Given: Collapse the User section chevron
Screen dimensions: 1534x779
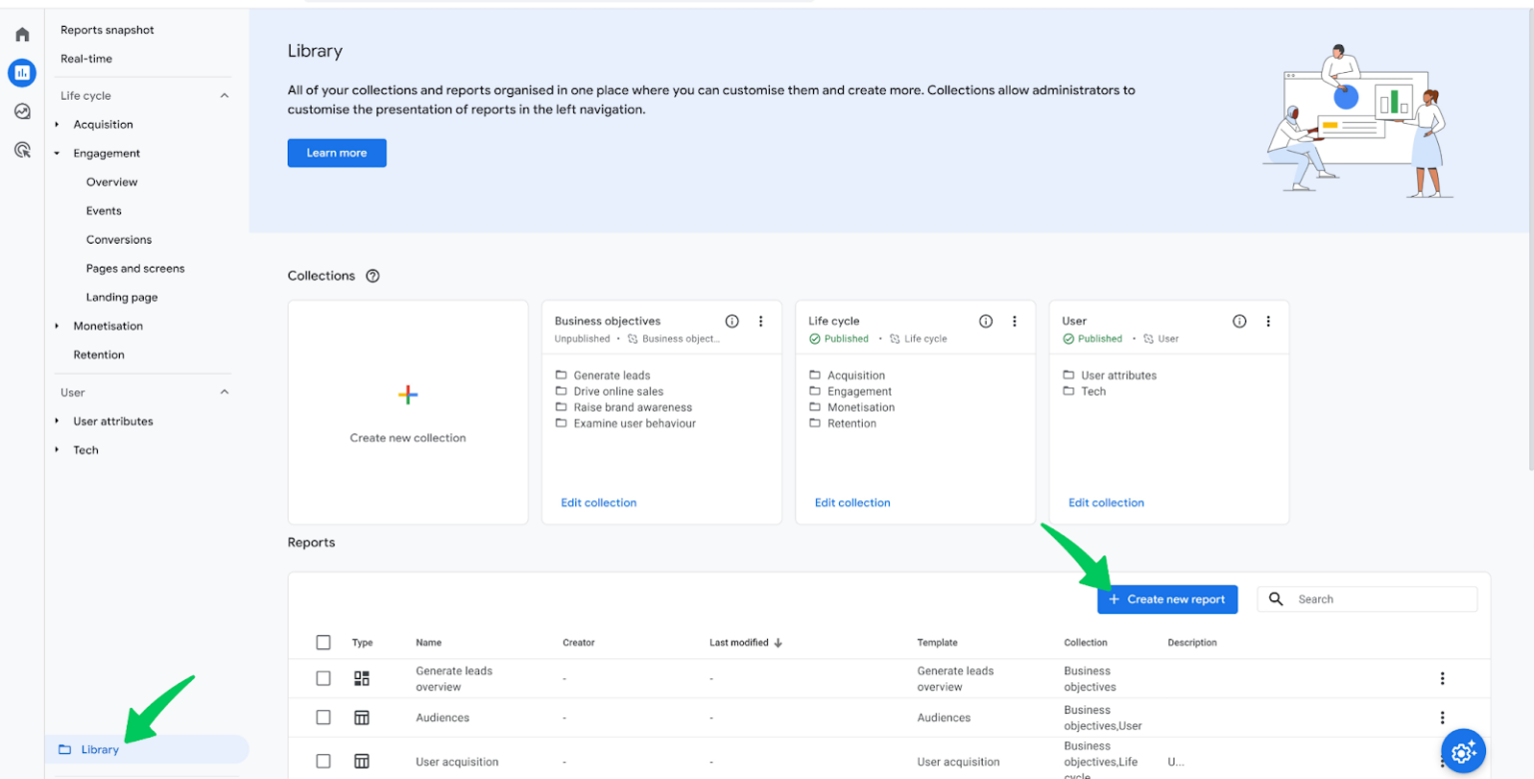Looking at the screenshot, I should [224, 392].
